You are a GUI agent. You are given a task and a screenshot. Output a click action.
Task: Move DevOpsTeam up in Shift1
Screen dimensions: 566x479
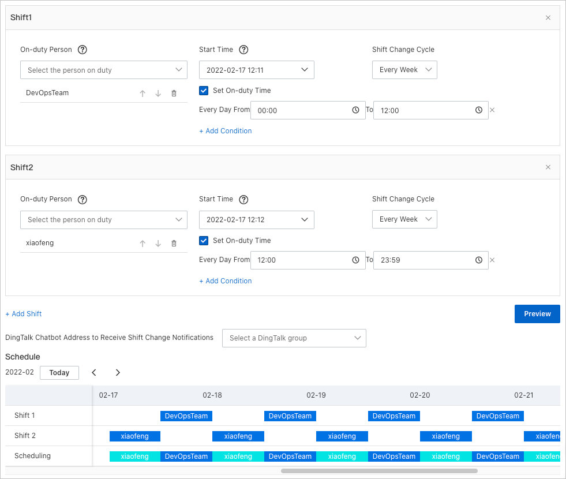[143, 93]
